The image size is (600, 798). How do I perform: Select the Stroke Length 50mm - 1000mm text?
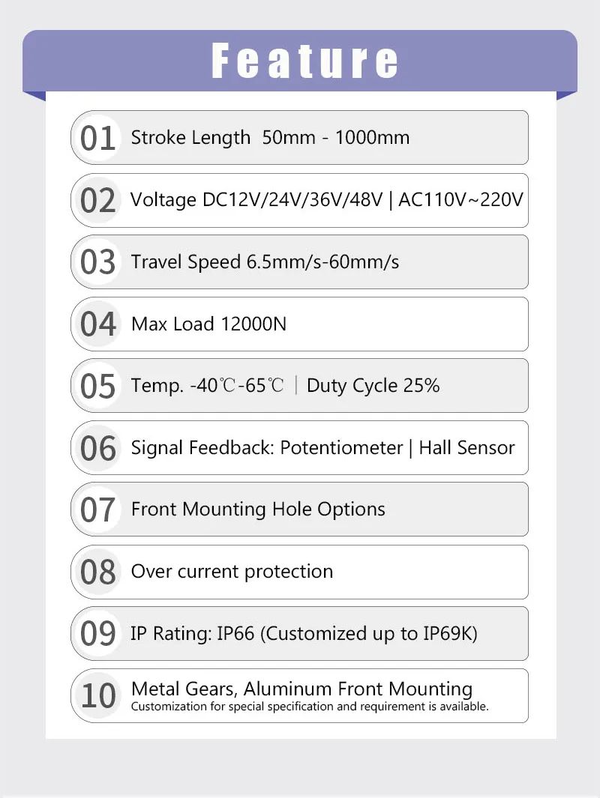click(x=270, y=138)
